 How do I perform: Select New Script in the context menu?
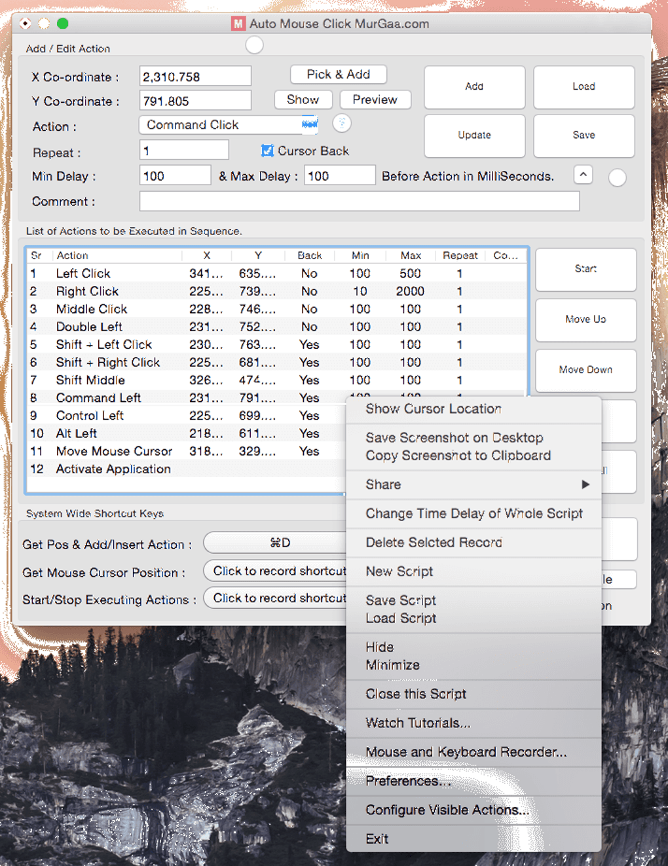(473, 571)
